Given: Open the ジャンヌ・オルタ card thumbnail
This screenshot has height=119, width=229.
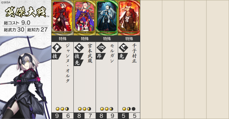Looking at the screenshot, I should tap(63, 18).
